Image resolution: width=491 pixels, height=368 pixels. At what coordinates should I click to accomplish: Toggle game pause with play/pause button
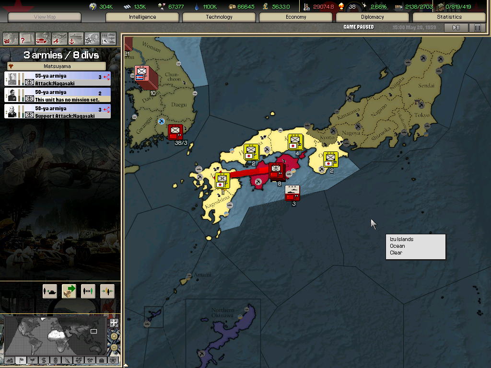(456, 28)
